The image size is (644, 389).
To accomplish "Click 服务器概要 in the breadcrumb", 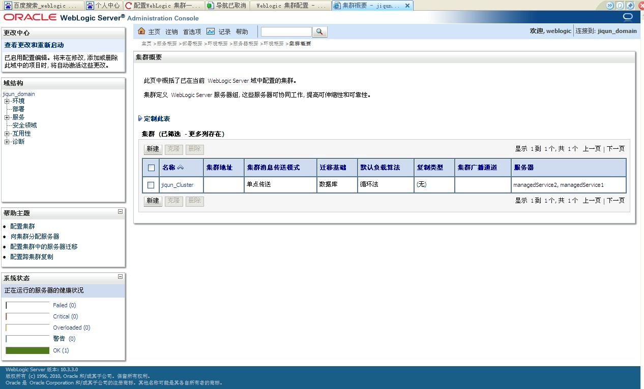I will tap(246, 44).
